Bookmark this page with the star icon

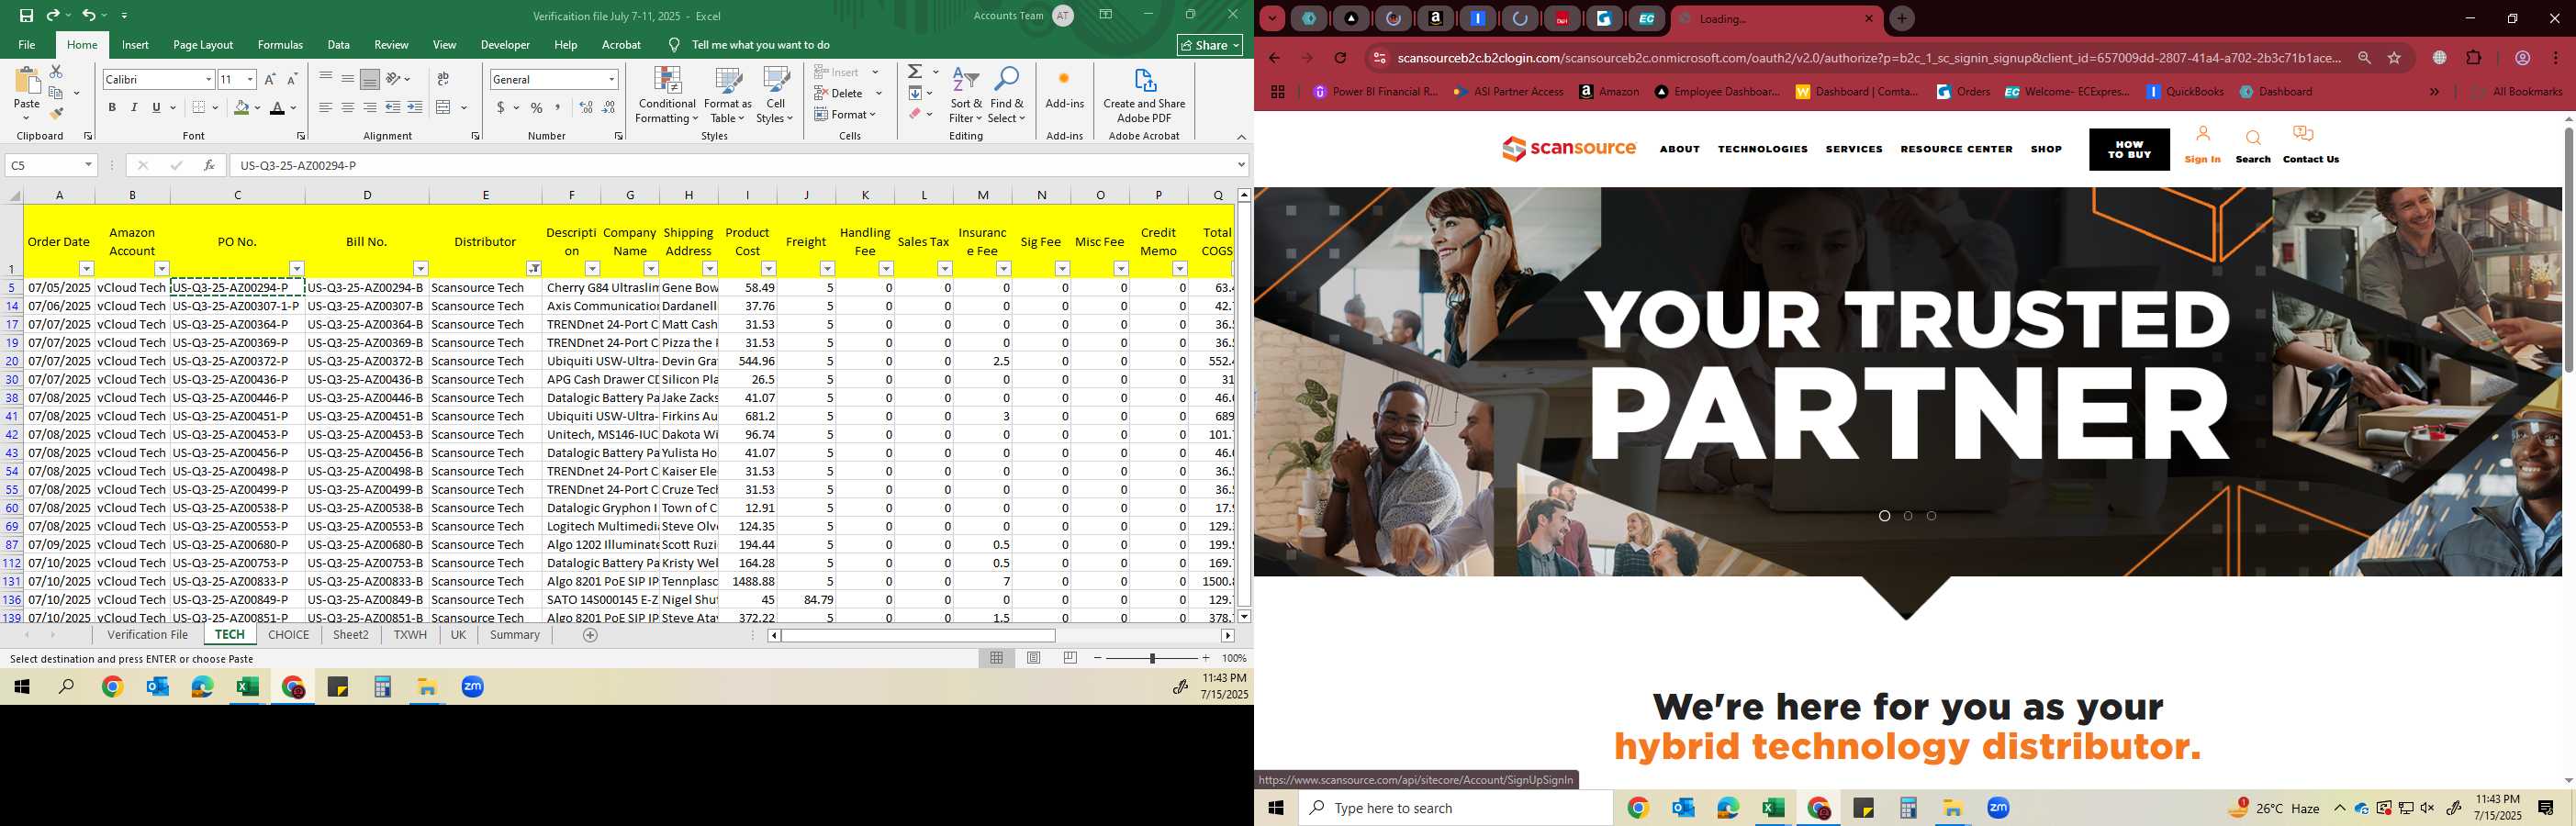(x=2394, y=58)
